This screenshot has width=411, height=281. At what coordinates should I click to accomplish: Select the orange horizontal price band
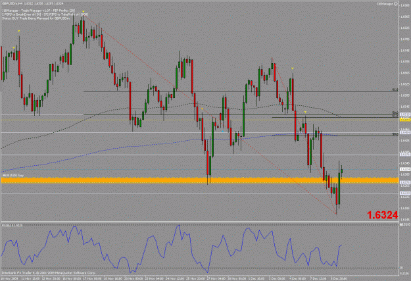pyautogui.click(x=200, y=180)
